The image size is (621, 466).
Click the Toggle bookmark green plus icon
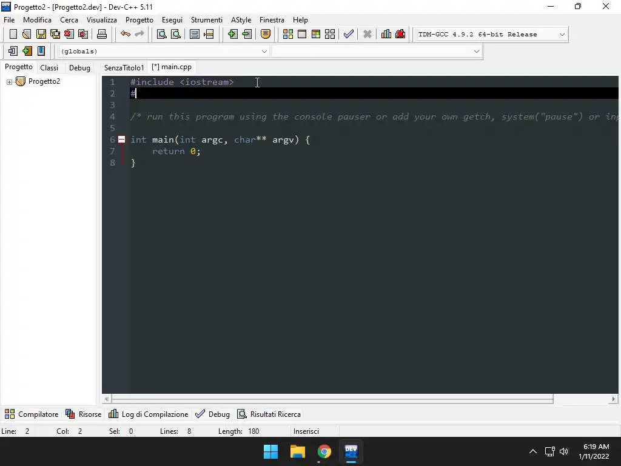(x=27, y=51)
